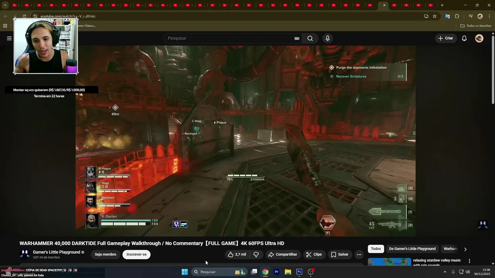This screenshot has height=278, width=495.
Task: Click the Darktide video player to pause
Action: 246,141
